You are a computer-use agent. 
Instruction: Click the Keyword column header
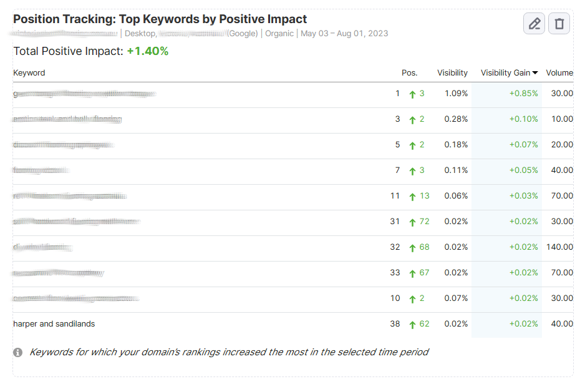tap(29, 73)
